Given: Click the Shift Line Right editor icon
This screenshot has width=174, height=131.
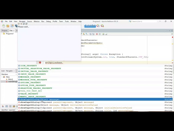Looking at the screenshot, I should pyautogui.click(x=93, y=34).
